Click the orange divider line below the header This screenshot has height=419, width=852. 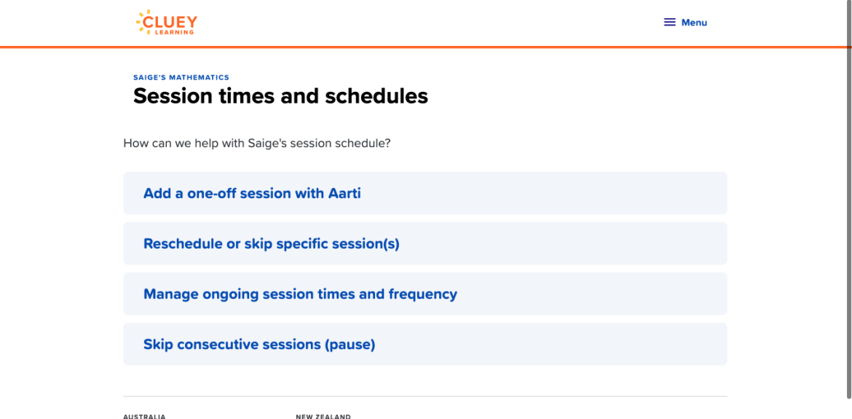coord(426,47)
